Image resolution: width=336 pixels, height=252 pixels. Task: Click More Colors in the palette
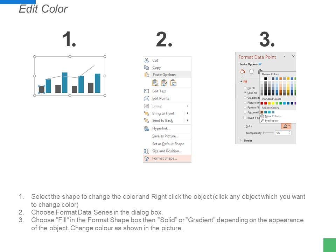point(273,116)
